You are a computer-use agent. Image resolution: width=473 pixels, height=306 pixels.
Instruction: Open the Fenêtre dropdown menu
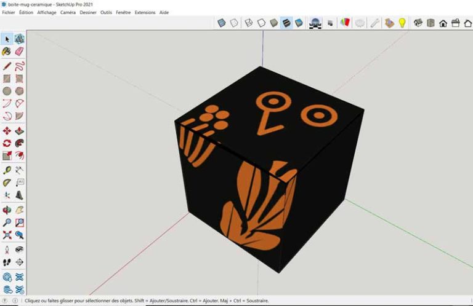click(x=123, y=12)
